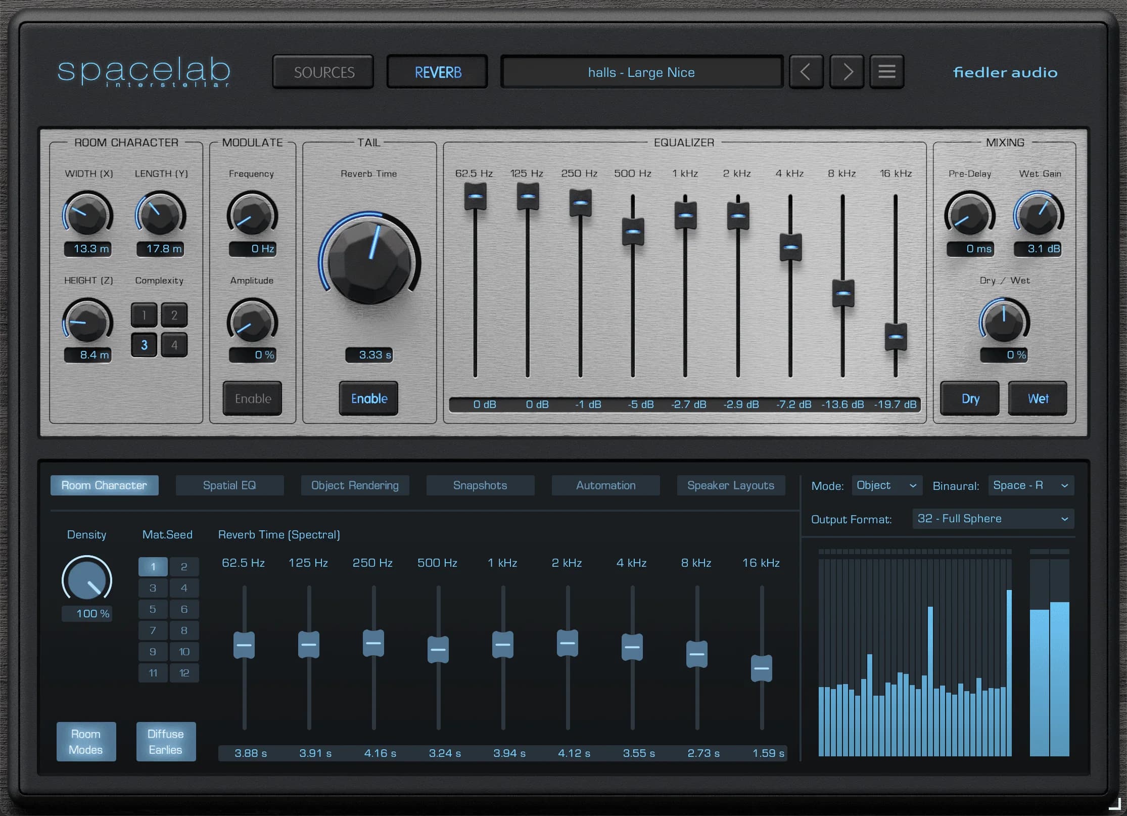The height and width of the screenshot is (816, 1127).
Task: Enable modulation in the Modulate section
Action: click(252, 398)
